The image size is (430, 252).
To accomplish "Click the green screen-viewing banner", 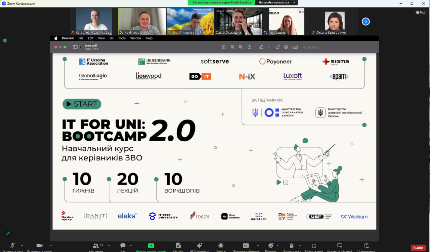I will pyautogui.click(x=221, y=2).
